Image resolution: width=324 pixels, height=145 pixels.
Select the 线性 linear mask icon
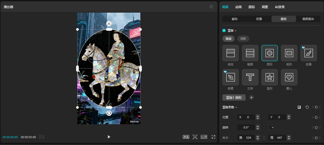click(x=231, y=53)
